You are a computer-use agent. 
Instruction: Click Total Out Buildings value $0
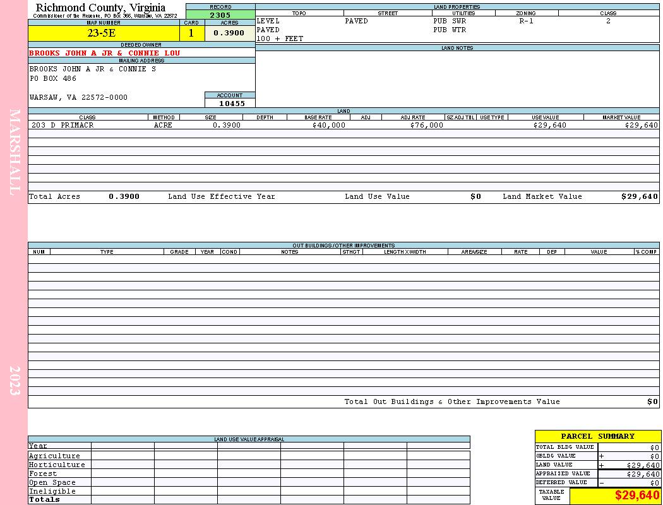pos(652,402)
